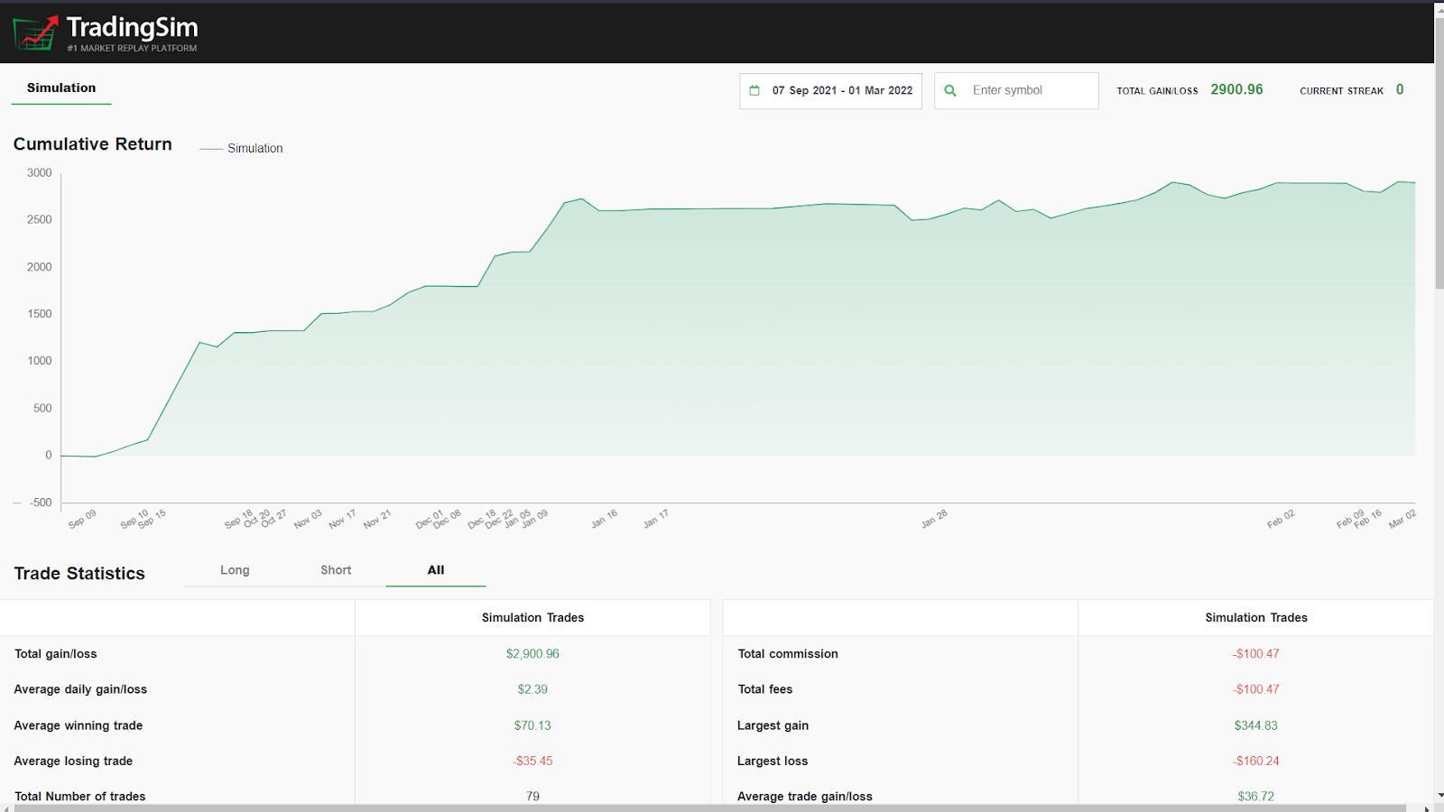Click the Largest loss value -$160.24

[x=1255, y=761]
